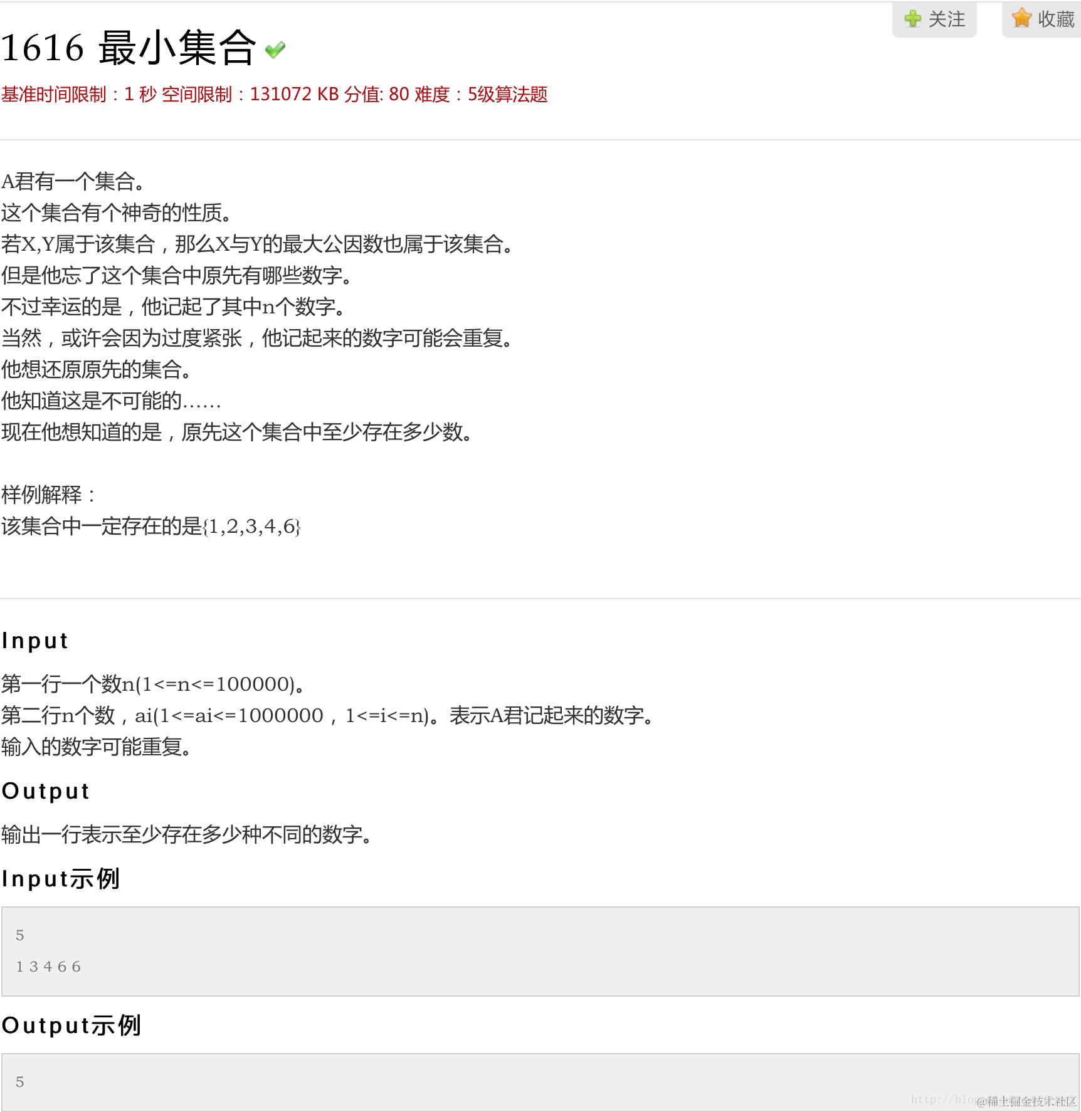Click the line 不过幸运的是，他记起了其中n个数字。
Image resolution: width=1081 pixels, height=1112 pixels.
point(173,307)
